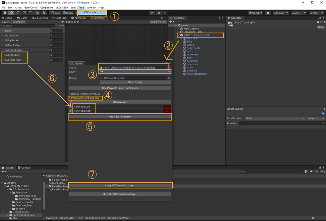Open the Layout dropdown
Image resolution: width=326 pixels, height=221 pixels.
(316, 13)
